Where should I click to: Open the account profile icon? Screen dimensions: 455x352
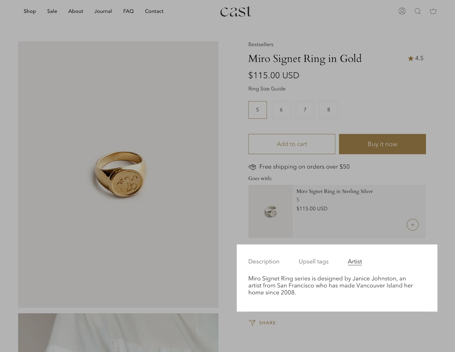tap(402, 11)
